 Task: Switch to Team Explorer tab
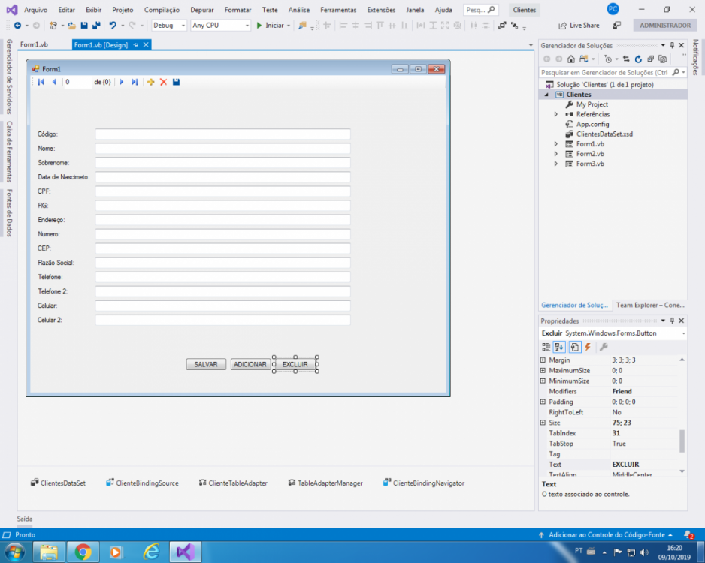click(x=649, y=305)
